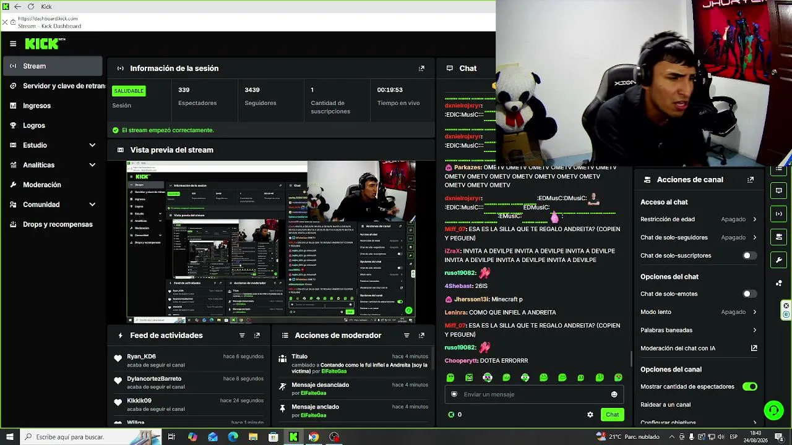
Task: Click Raidear a un canal
Action: (x=665, y=405)
